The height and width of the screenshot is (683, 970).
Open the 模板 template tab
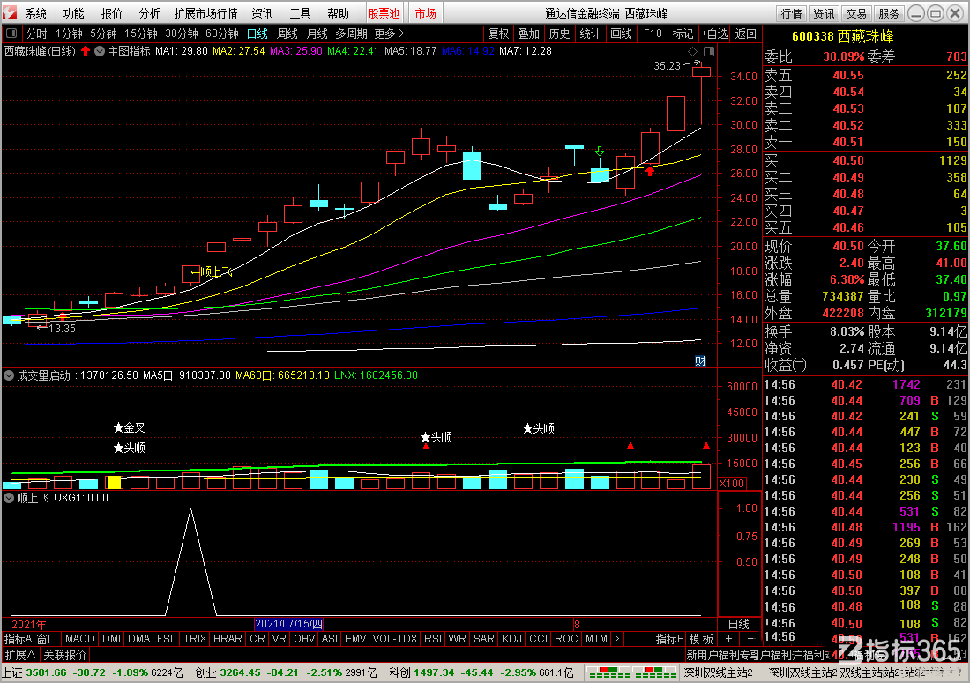point(702,639)
